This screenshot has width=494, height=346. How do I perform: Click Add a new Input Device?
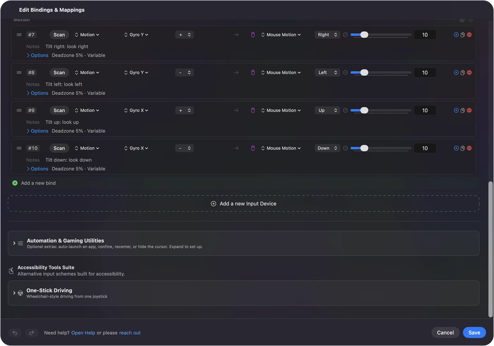click(x=243, y=204)
